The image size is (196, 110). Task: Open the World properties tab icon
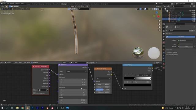click(x=164, y=42)
